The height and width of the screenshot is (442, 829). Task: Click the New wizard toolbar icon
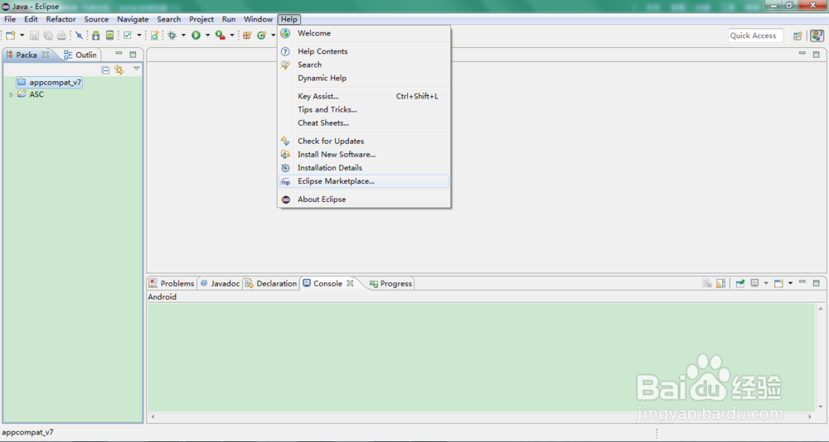pos(11,36)
